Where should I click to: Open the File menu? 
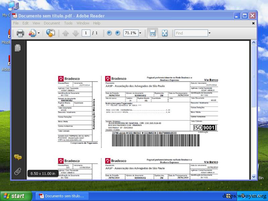tap(16, 23)
